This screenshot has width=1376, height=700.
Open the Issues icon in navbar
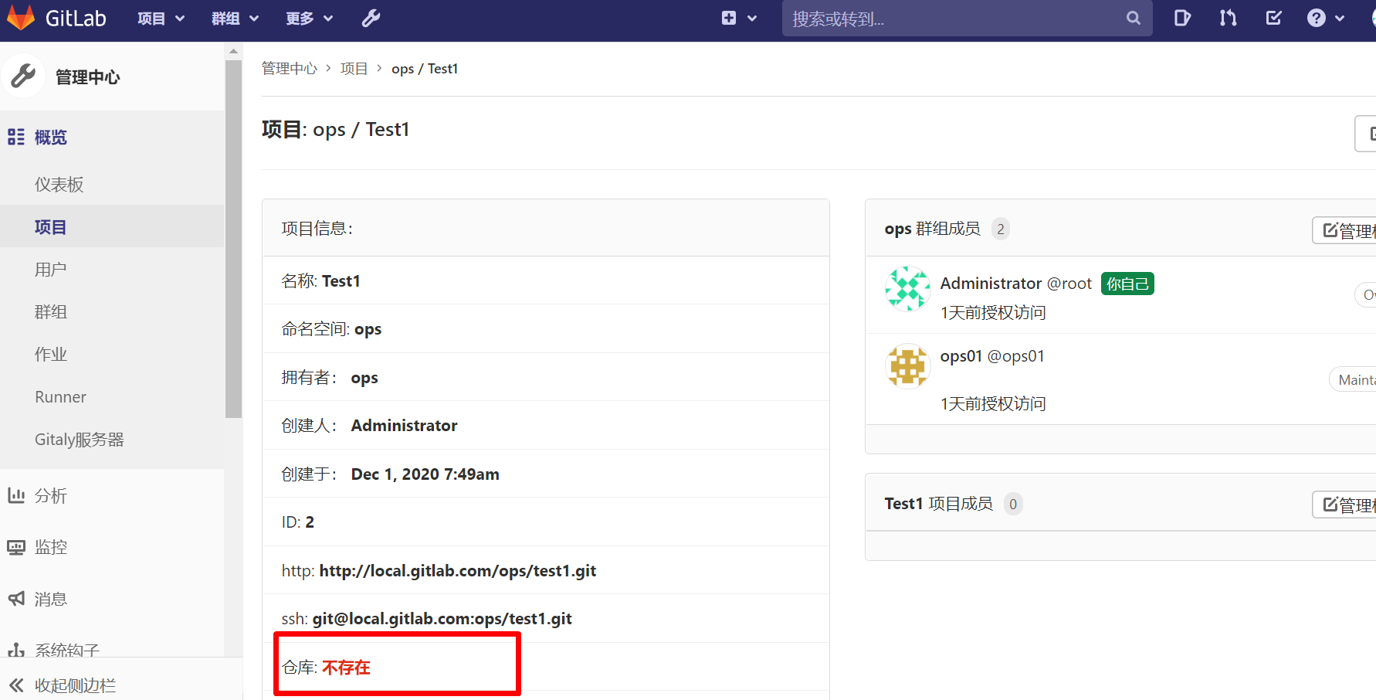tap(1182, 18)
